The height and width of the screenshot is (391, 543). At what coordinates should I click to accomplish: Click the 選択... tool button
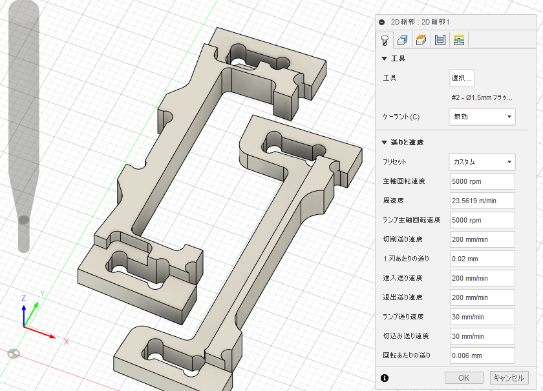462,78
